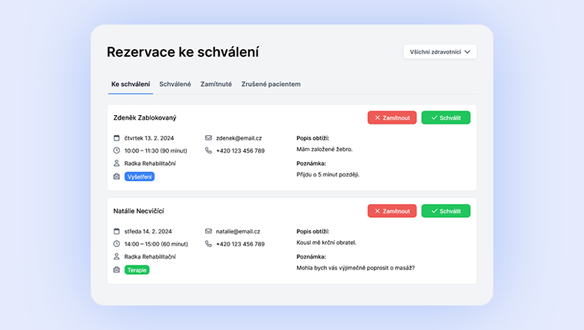Click clock icon beside 10:00 – 11:30
Viewport: 584px width, 330px height.
click(x=117, y=150)
